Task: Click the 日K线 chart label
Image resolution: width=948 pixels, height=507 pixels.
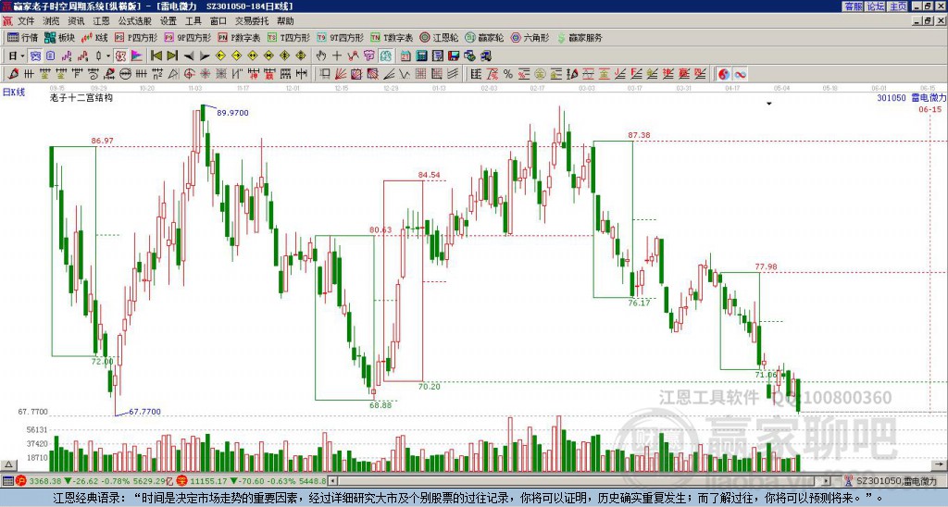Action: click(x=13, y=93)
